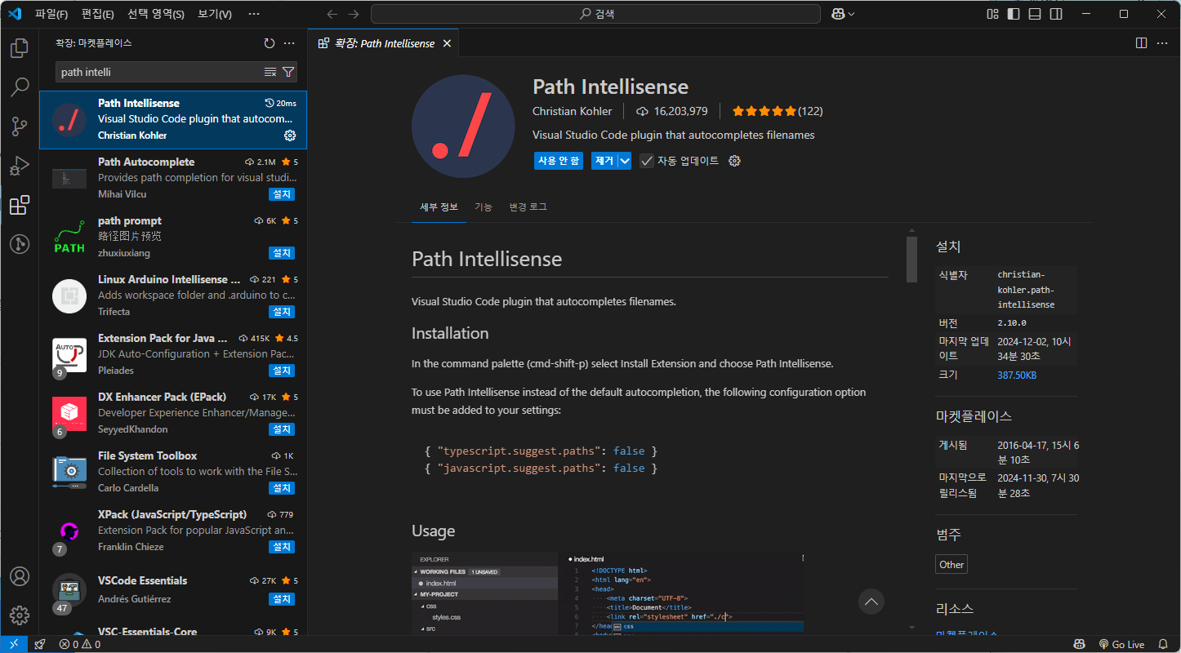
Task: Click the command center 검색 box
Action: pyautogui.click(x=595, y=14)
